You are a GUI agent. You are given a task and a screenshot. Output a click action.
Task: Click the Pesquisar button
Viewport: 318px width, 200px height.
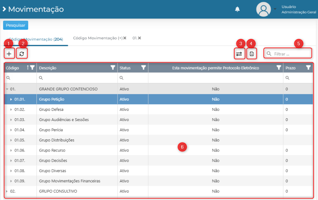[x=15, y=25]
